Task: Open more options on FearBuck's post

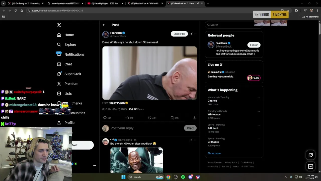Action: 195,34
